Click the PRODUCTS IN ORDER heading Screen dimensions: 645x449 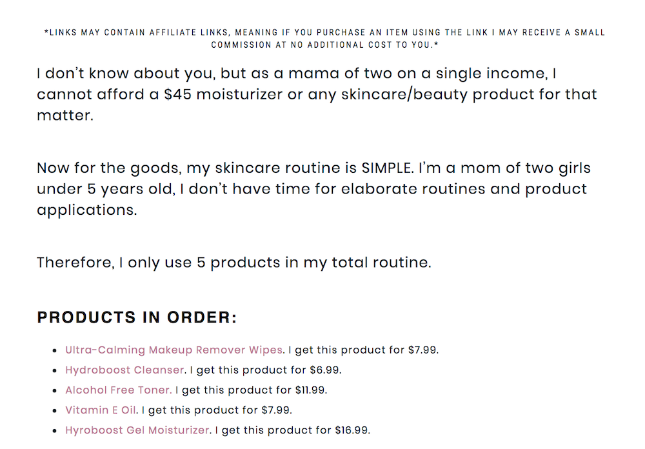(137, 317)
